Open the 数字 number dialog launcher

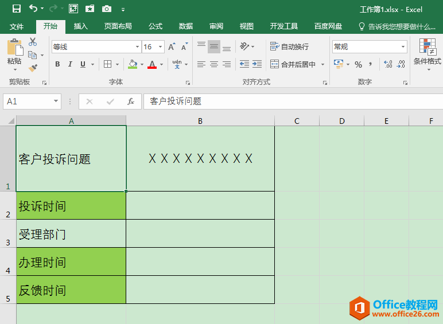pos(406,83)
